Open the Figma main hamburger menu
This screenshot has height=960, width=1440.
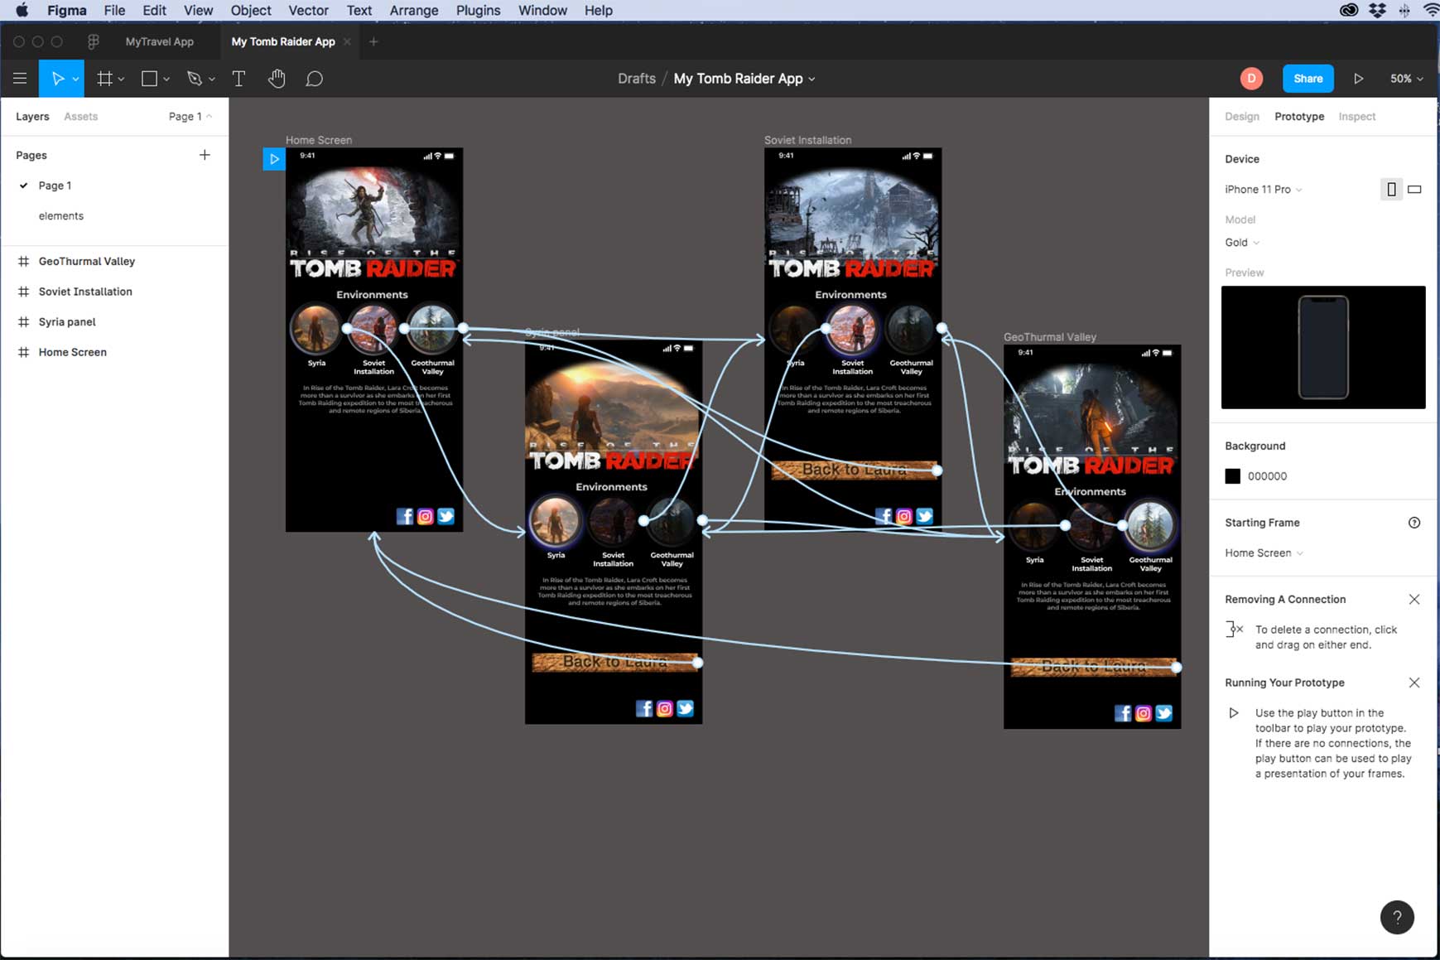[20, 79]
